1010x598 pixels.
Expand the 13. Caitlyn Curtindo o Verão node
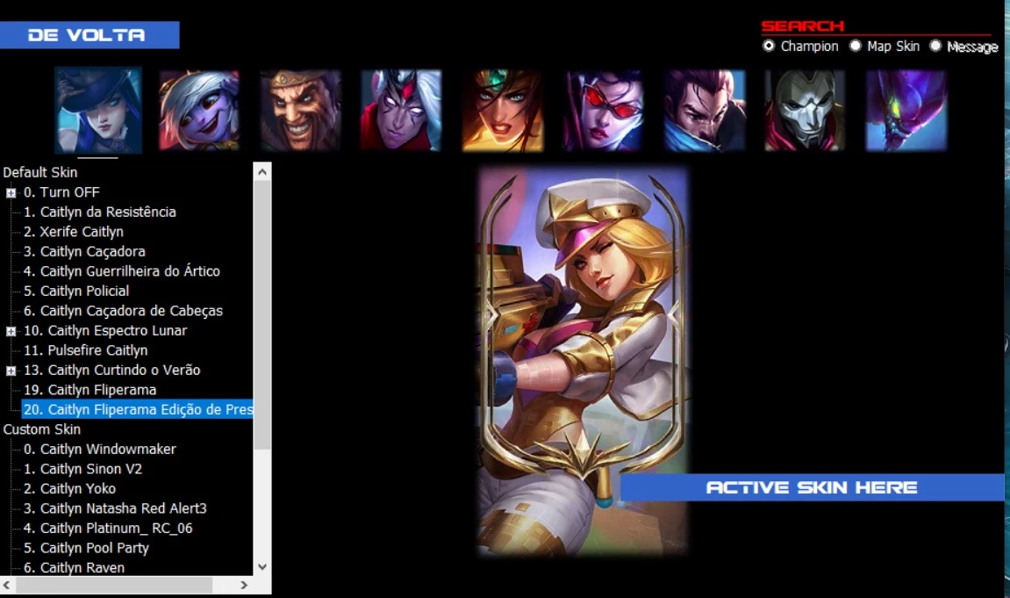(x=11, y=371)
